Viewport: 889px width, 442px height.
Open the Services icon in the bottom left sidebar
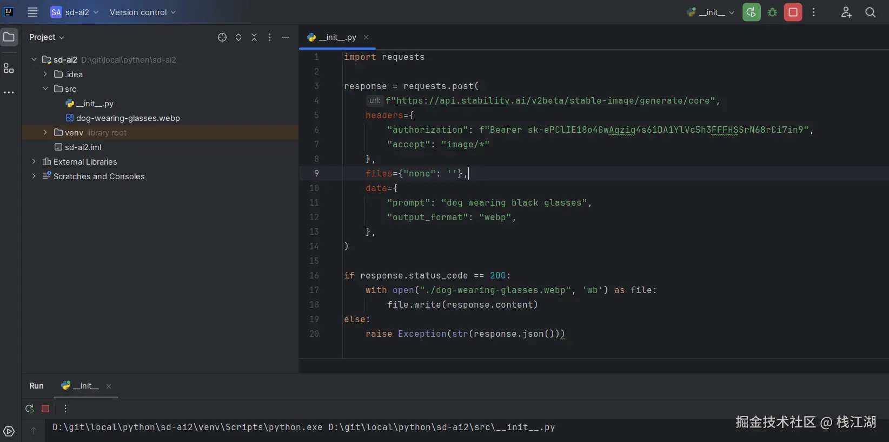(x=9, y=431)
